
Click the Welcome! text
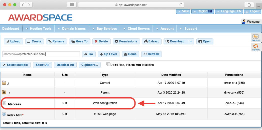click(x=253, y=22)
